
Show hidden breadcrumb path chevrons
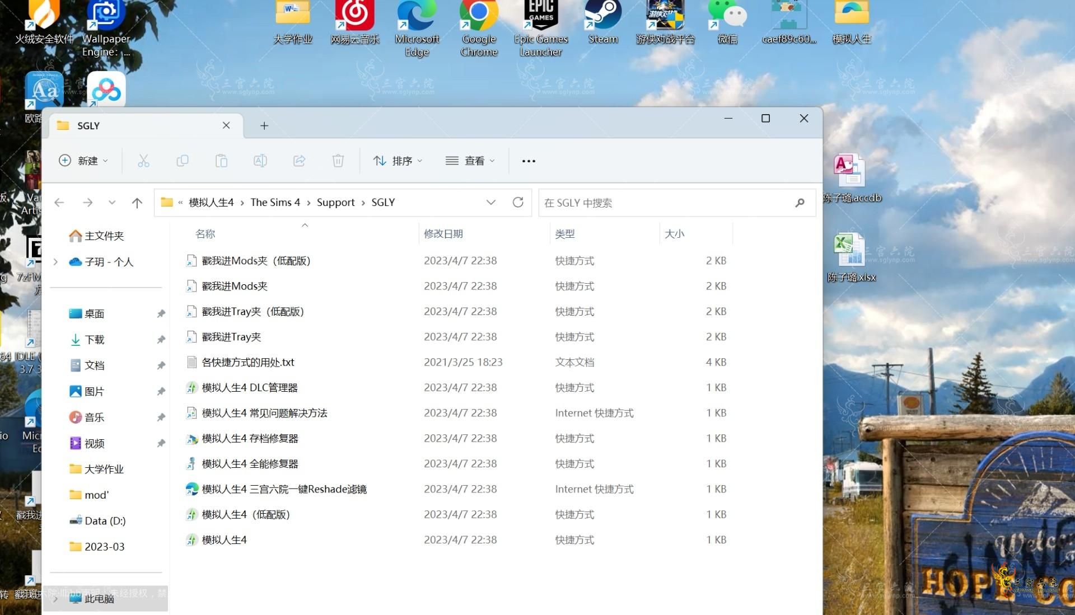point(180,202)
